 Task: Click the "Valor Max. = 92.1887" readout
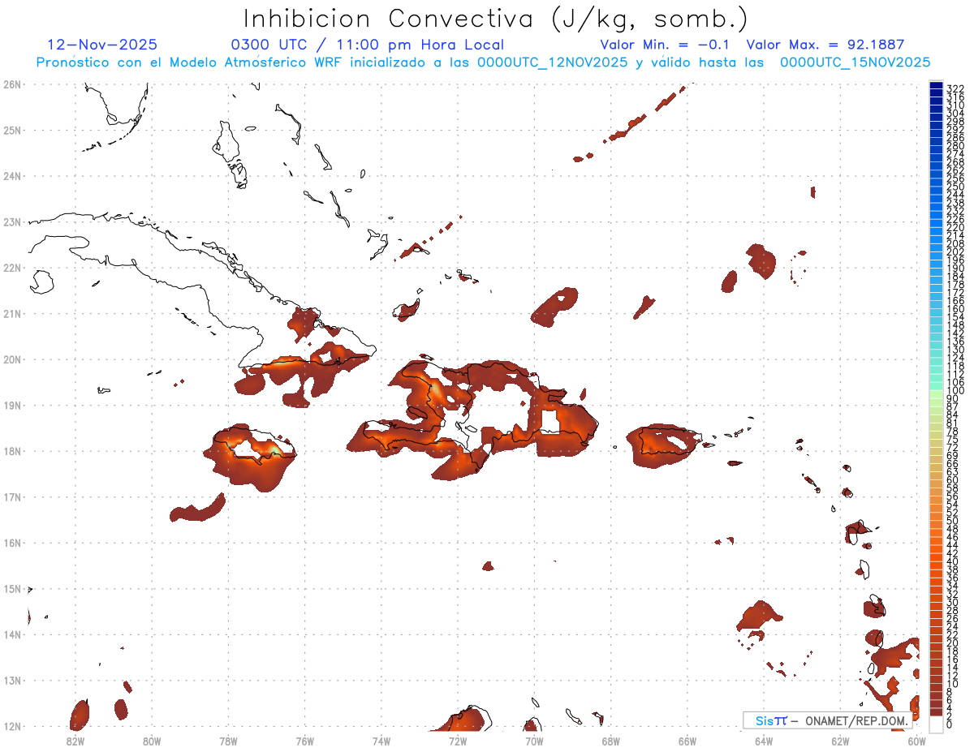click(825, 45)
